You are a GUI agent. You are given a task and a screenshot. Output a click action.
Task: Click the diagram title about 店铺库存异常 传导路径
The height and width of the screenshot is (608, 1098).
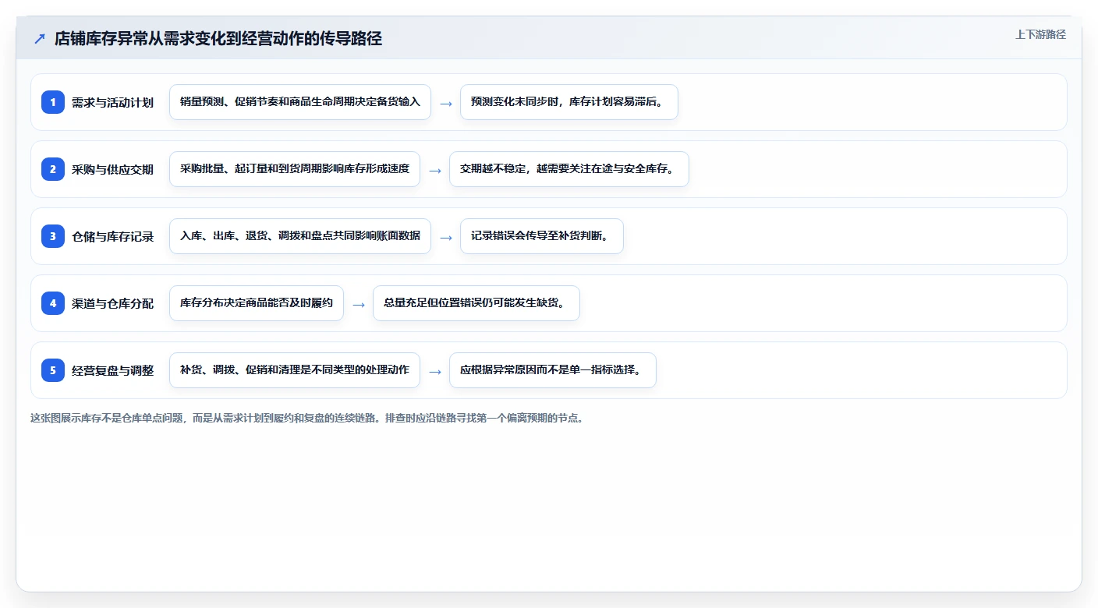[x=218, y=38]
